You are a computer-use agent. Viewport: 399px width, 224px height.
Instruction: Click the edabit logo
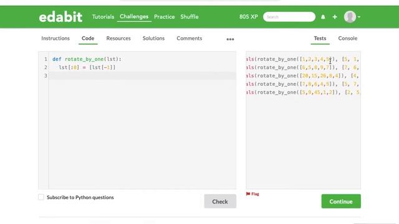pos(60,17)
